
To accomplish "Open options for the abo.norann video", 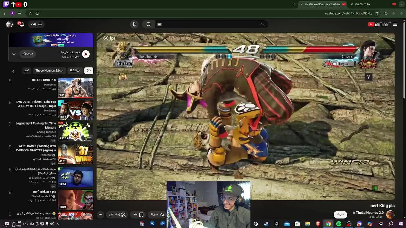I will click(10, 169).
